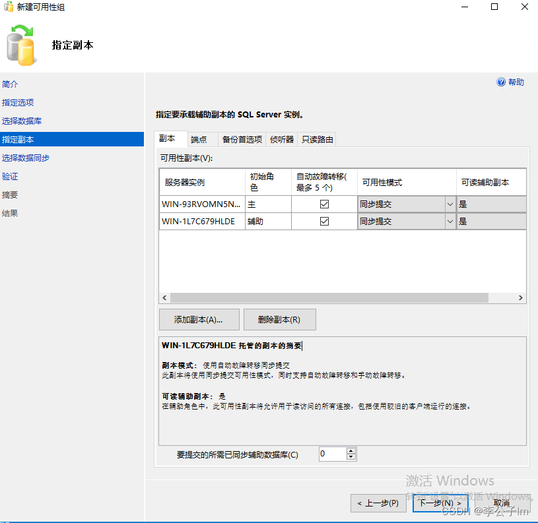Click the availability group icon in title bar

click(x=9, y=7)
